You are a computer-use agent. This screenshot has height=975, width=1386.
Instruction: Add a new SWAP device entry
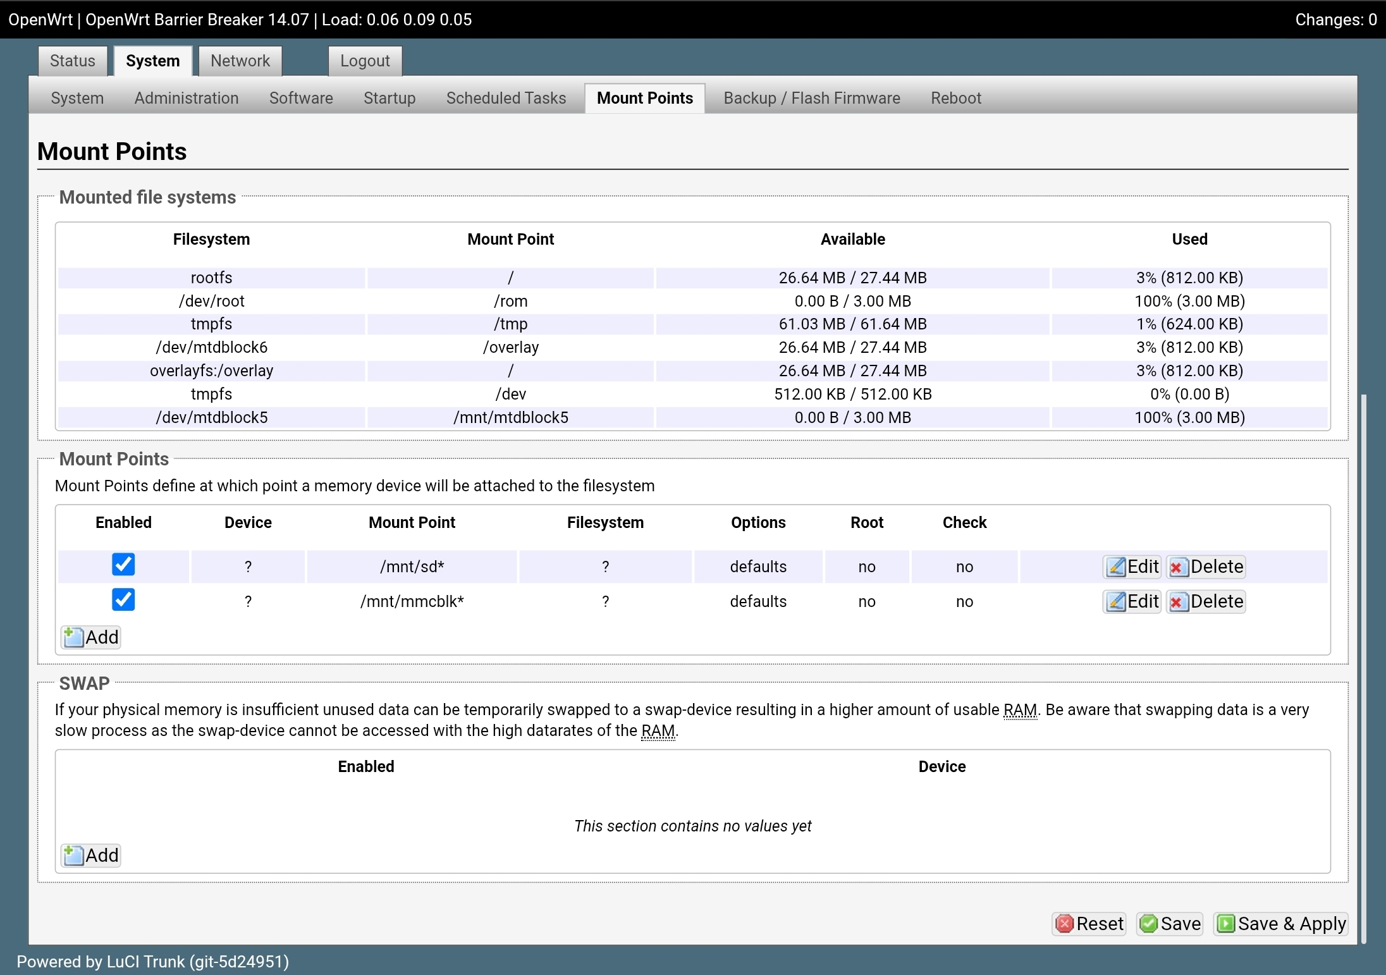91,855
